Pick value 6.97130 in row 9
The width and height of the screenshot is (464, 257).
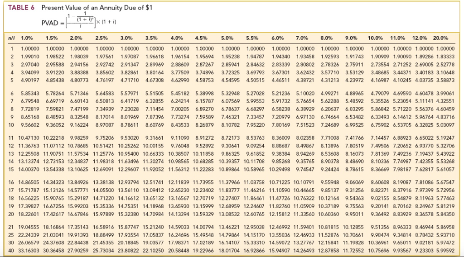coord(305,117)
